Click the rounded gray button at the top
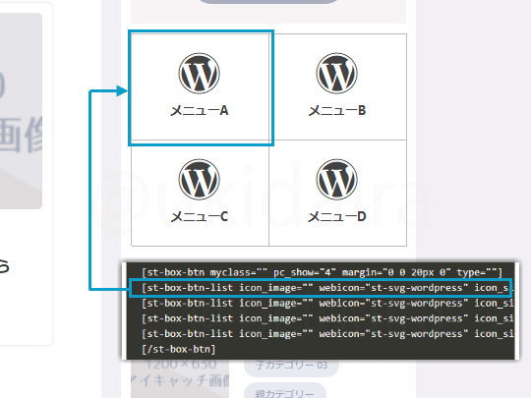This screenshot has width=531, height=398. pyautogui.click(x=268, y=1)
